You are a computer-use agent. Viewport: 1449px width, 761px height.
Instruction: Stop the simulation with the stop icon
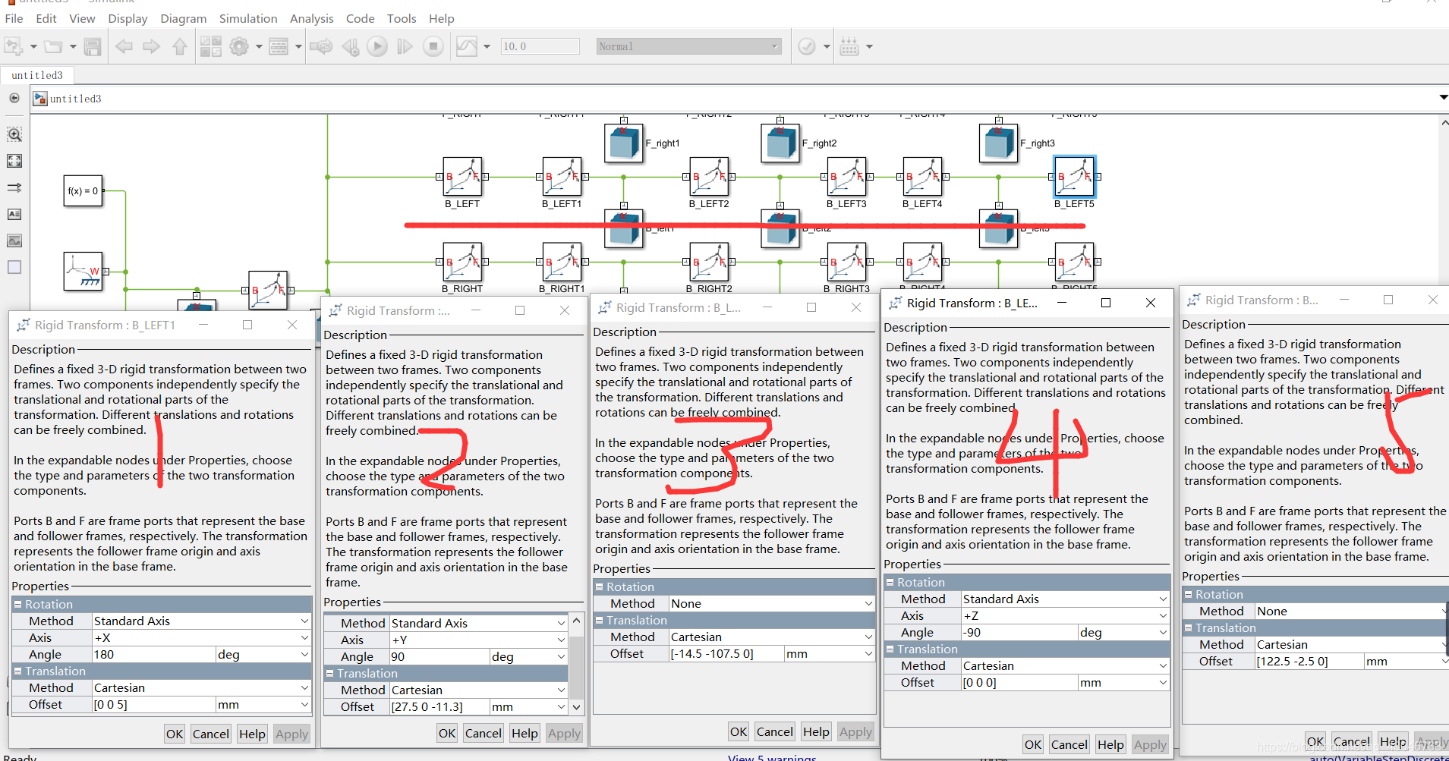433,46
